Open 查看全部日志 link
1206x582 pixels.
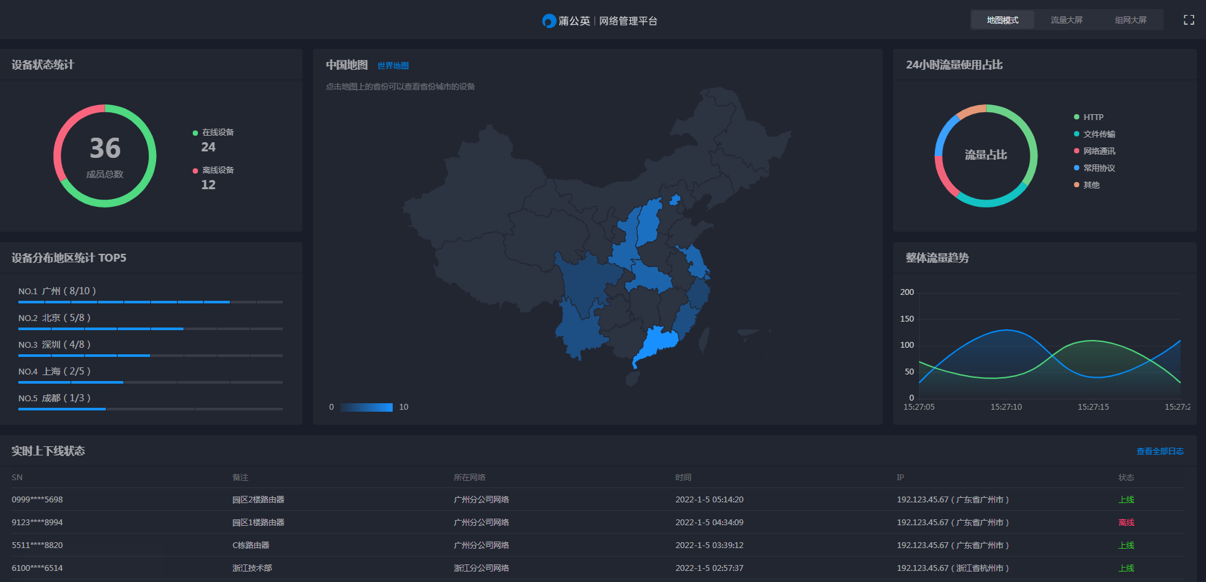[x=1160, y=452]
